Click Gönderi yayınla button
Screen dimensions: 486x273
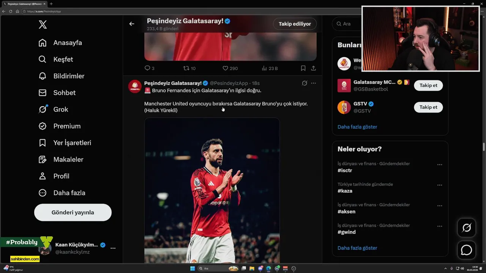73,212
